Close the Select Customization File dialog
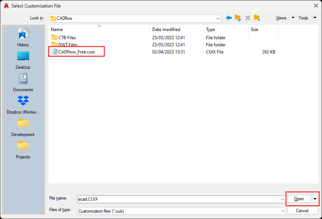 click(x=316, y=6)
